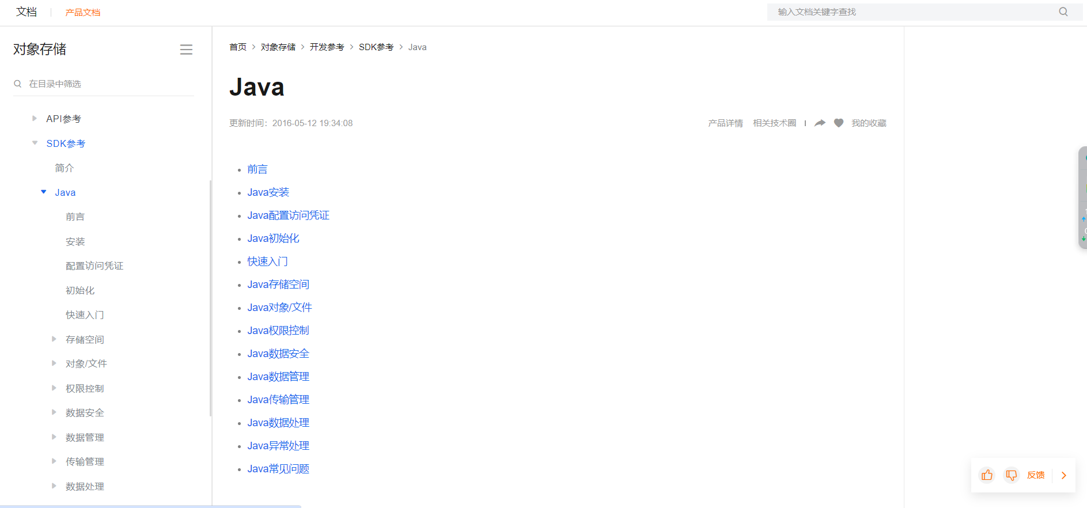Expand the 权限控制 sidebar node
This screenshot has height=508, width=1087.
point(54,388)
